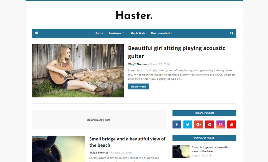The image size is (268, 162).
Task: Expand the Features dropdown menu
Action: 116,33
